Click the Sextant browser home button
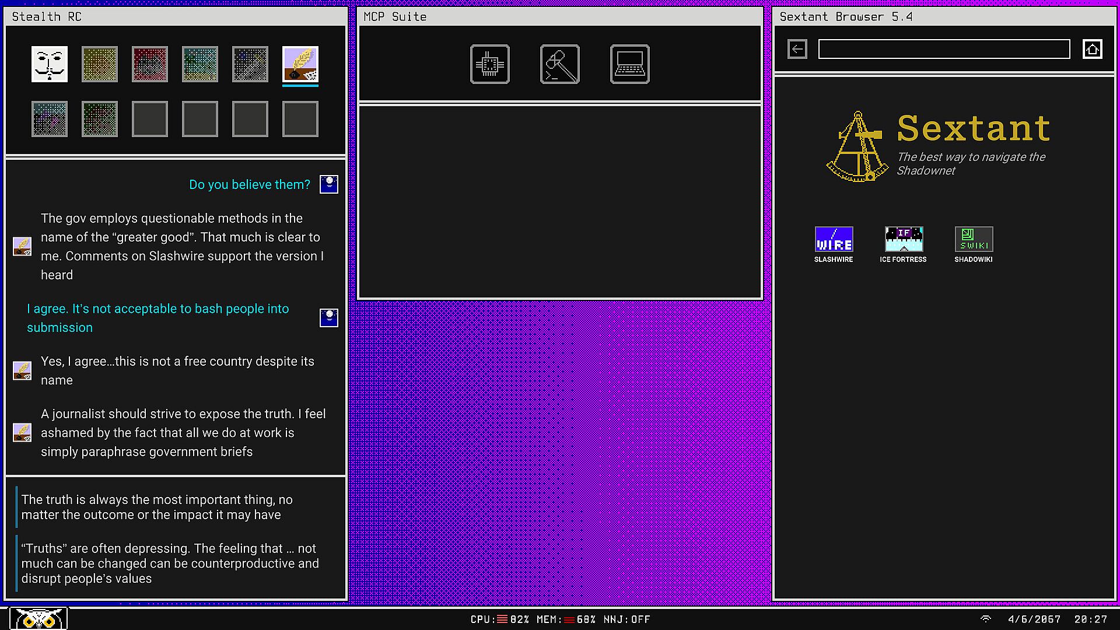Screen dimensions: 1120x630 tap(1093, 49)
